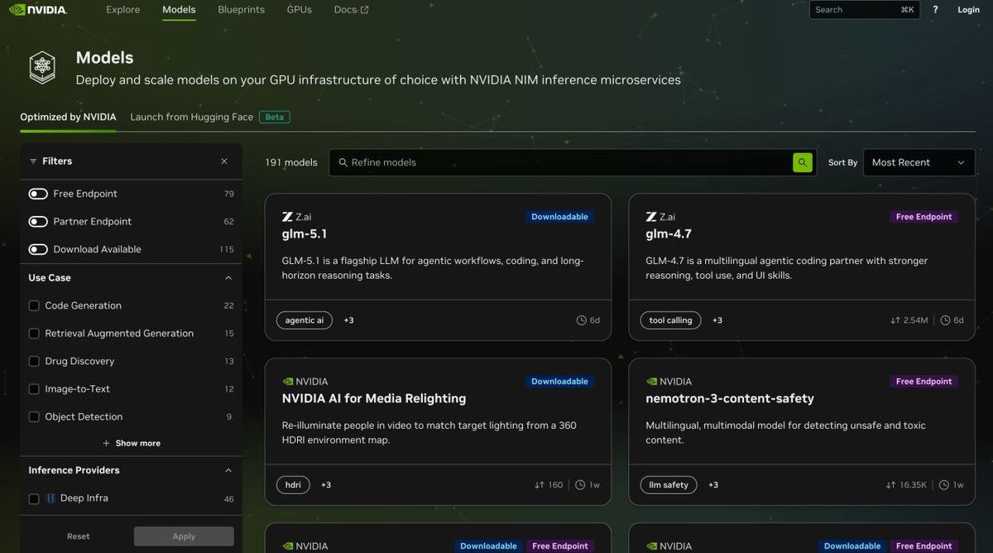The width and height of the screenshot is (993, 553).
Task: Enable the Download Available switch
Action: [38, 249]
